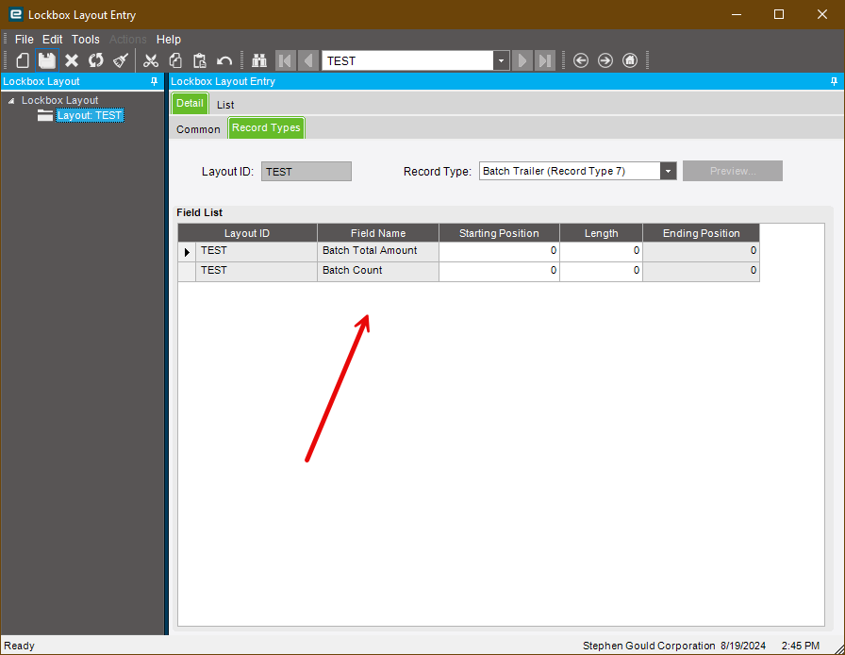
Task: Pin the Lockbox Layout tree panel
Action: [154, 81]
